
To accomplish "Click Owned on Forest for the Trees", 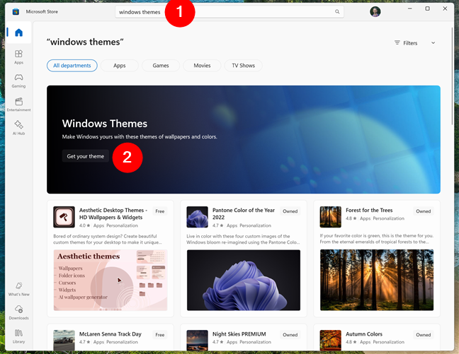I will pos(424,211).
